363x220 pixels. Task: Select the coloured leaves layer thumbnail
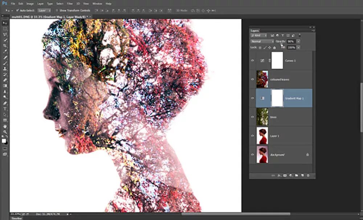(262, 79)
